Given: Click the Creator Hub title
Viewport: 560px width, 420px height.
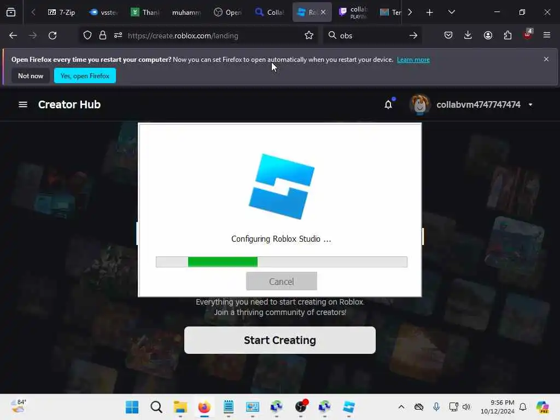Looking at the screenshot, I should coord(69,104).
